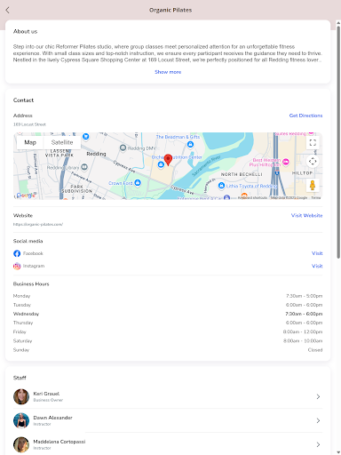Click the Redding DMV map marker

click(123, 148)
